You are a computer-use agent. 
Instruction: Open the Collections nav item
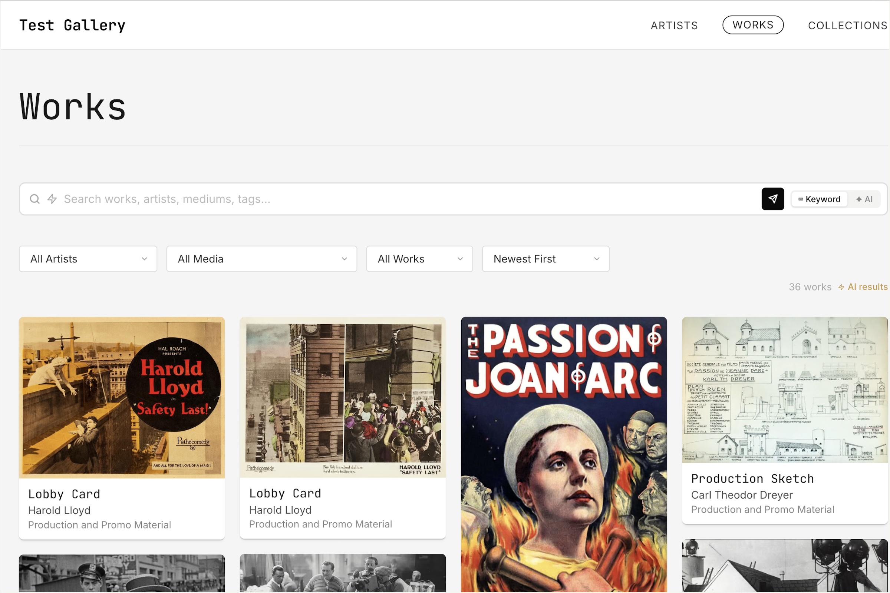click(x=848, y=25)
